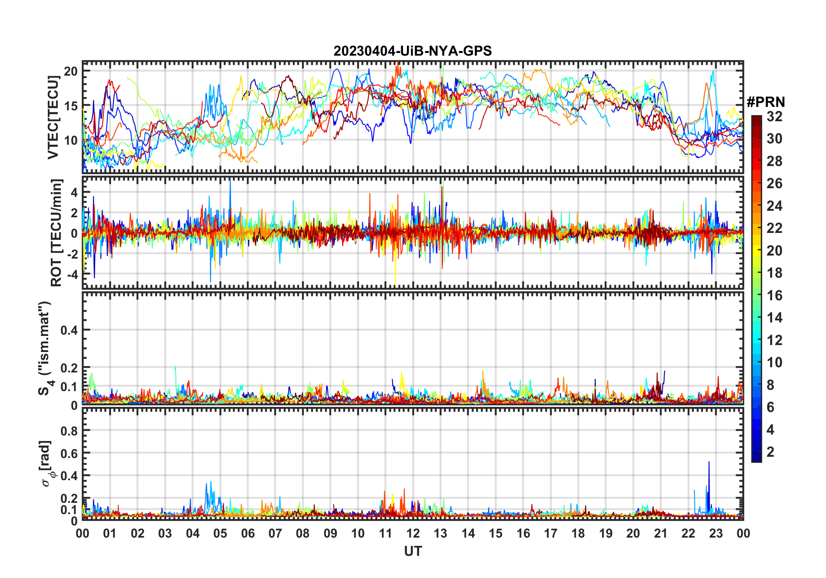Click the "-4" tick on the ROT axis
The image size is (826, 578).
tap(72, 275)
